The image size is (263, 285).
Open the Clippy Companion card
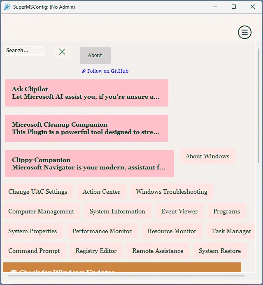[x=89, y=164]
